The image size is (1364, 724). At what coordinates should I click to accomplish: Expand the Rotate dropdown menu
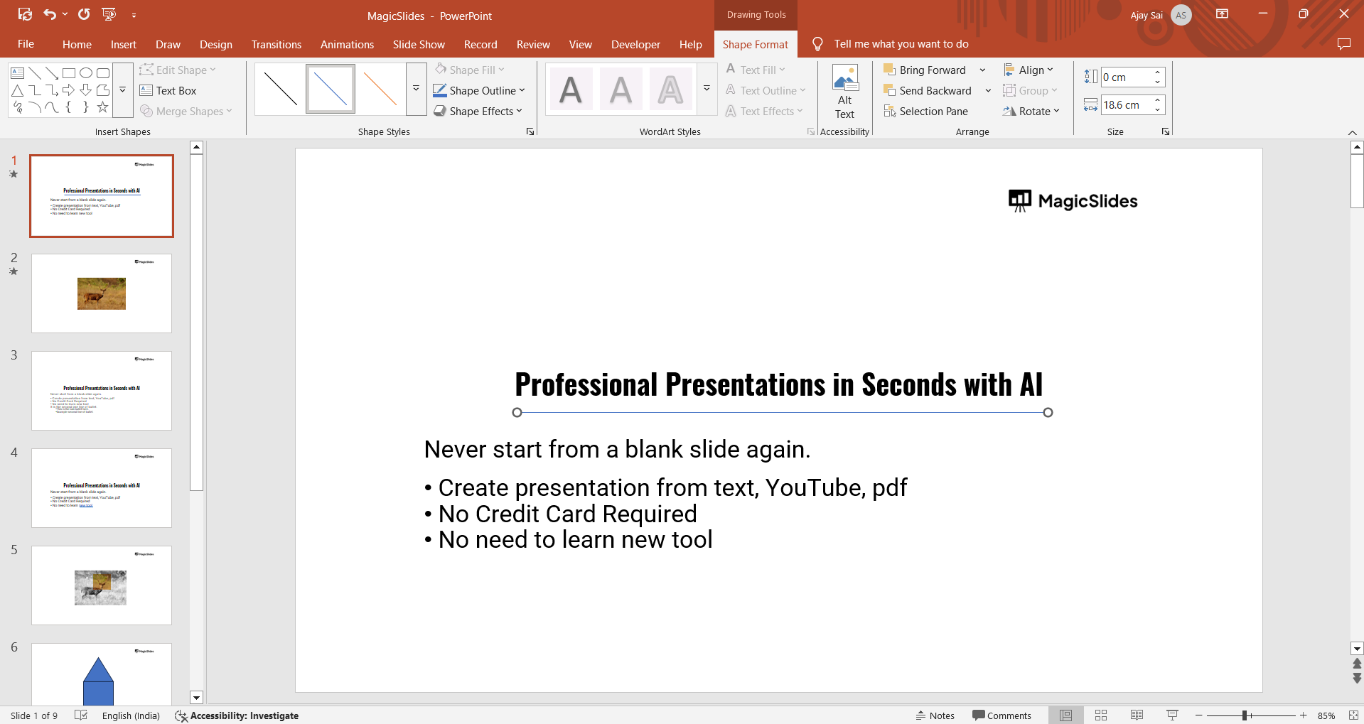(1031, 112)
